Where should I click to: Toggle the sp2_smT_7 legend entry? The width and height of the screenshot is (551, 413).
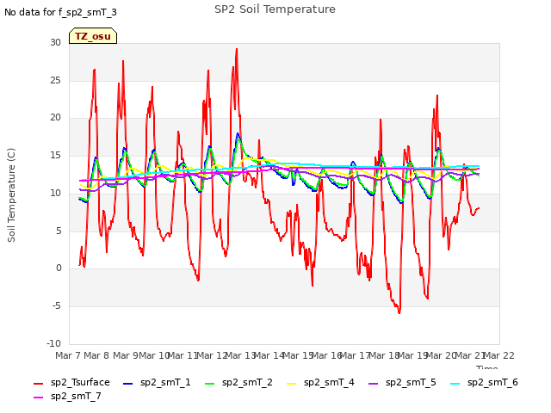pyautogui.click(x=67, y=396)
